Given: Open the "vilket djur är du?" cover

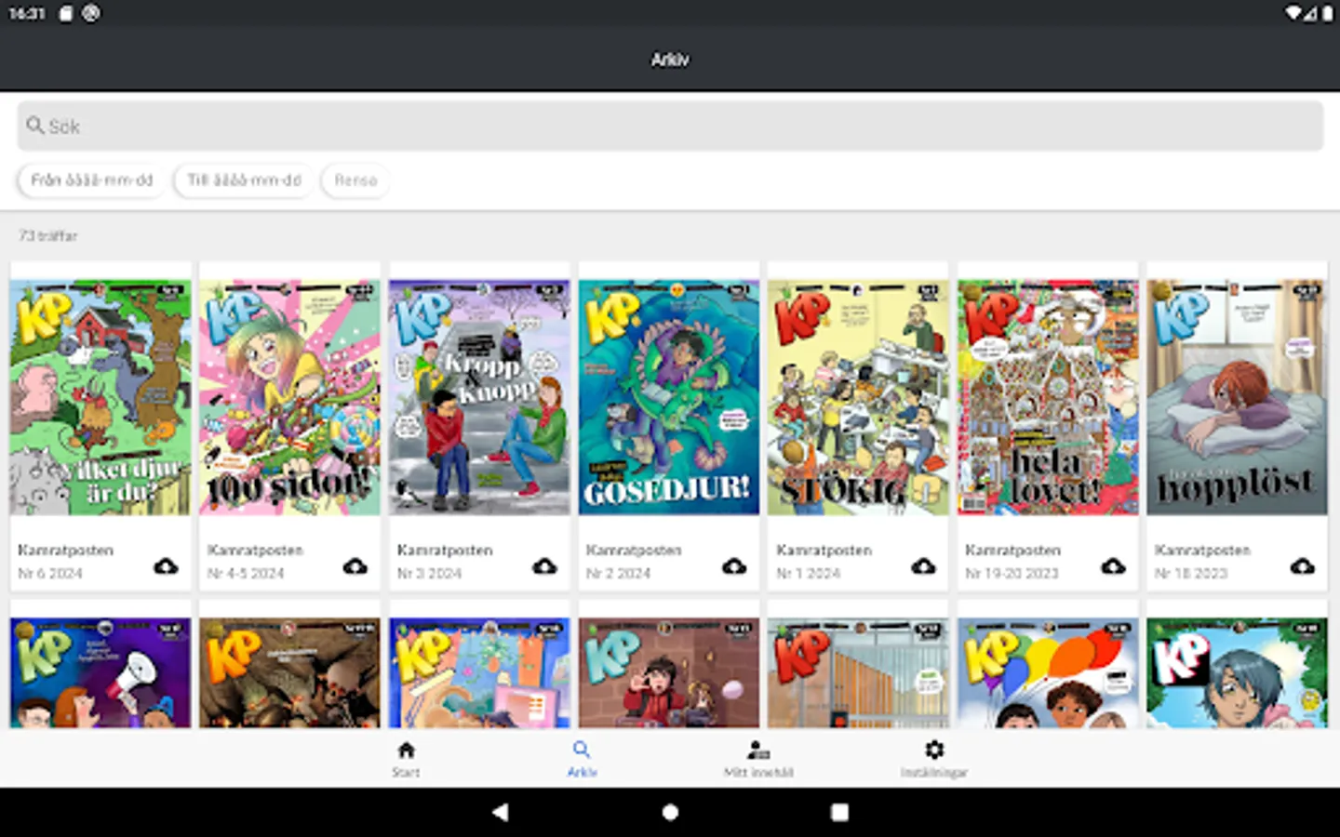Looking at the screenshot, I should [x=100, y=395].
